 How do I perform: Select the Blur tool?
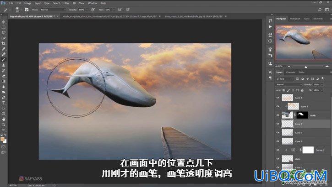coord(4,87)
